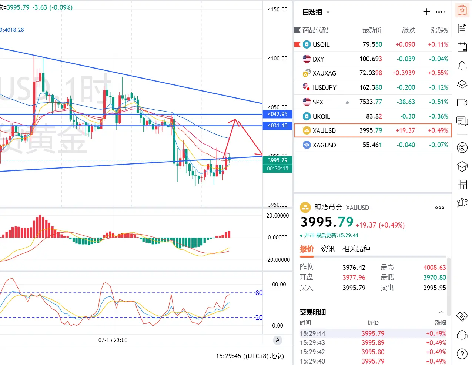Screen dimensions: 472x365
Task: Click the 最高 value 4008.63
Action: click(435, 267)
